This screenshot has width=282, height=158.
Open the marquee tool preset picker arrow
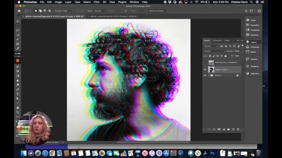(x=30, y=11)
